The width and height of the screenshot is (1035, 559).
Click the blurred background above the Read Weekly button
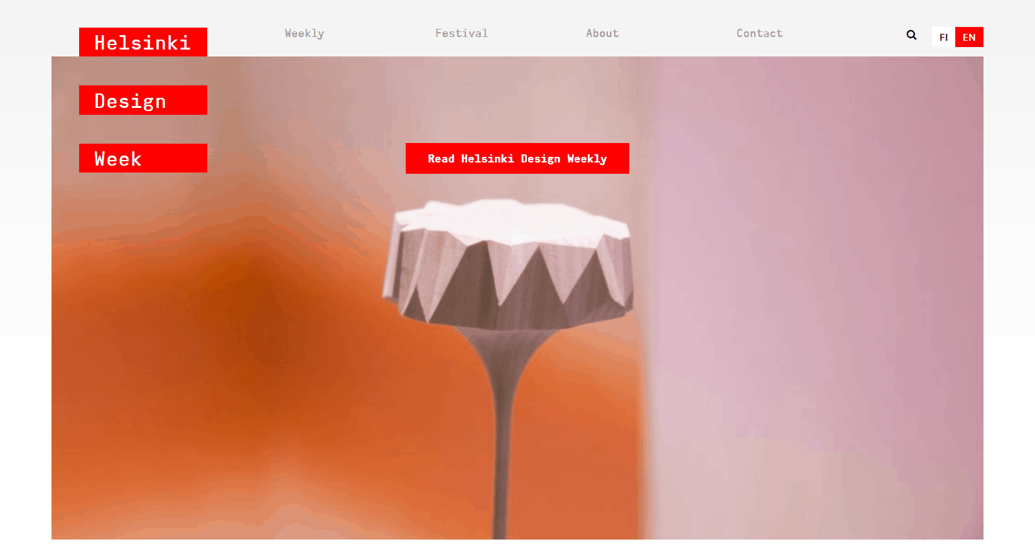[517, 100]
